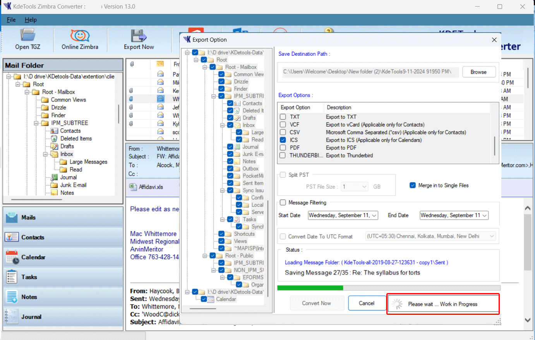Click Mail Folder tree horizontal scrollbar
The image size is (535, 340).
tap(37, 200)
